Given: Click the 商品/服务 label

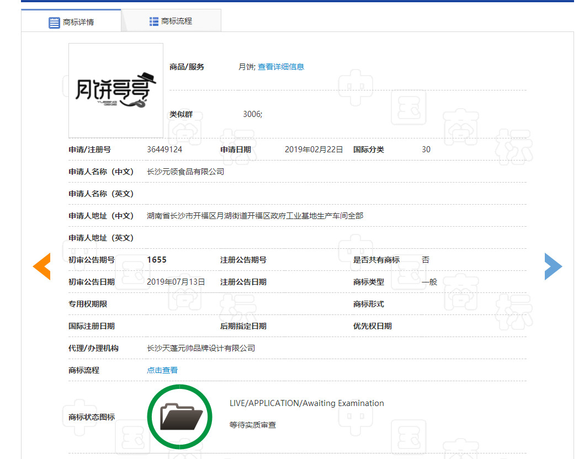Looking at the screenshot, I should 187,67.
